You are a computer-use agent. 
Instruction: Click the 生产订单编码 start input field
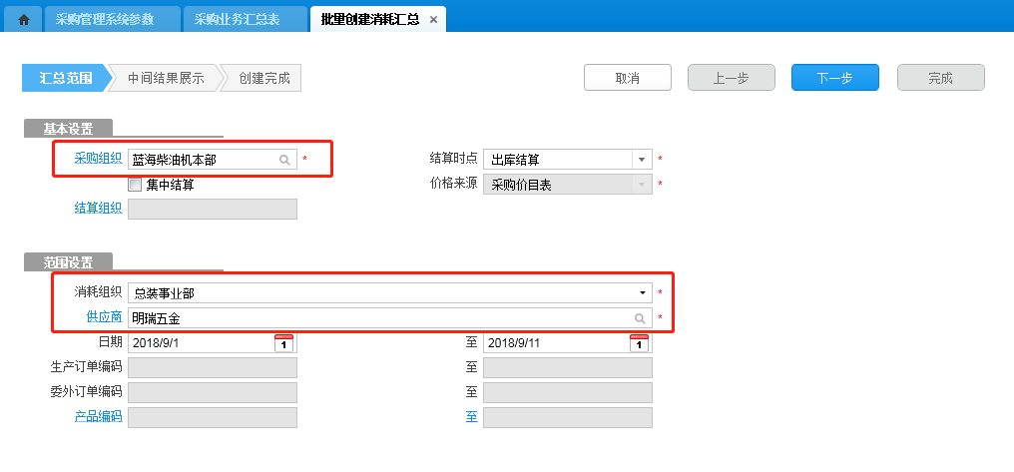(212, 367)
